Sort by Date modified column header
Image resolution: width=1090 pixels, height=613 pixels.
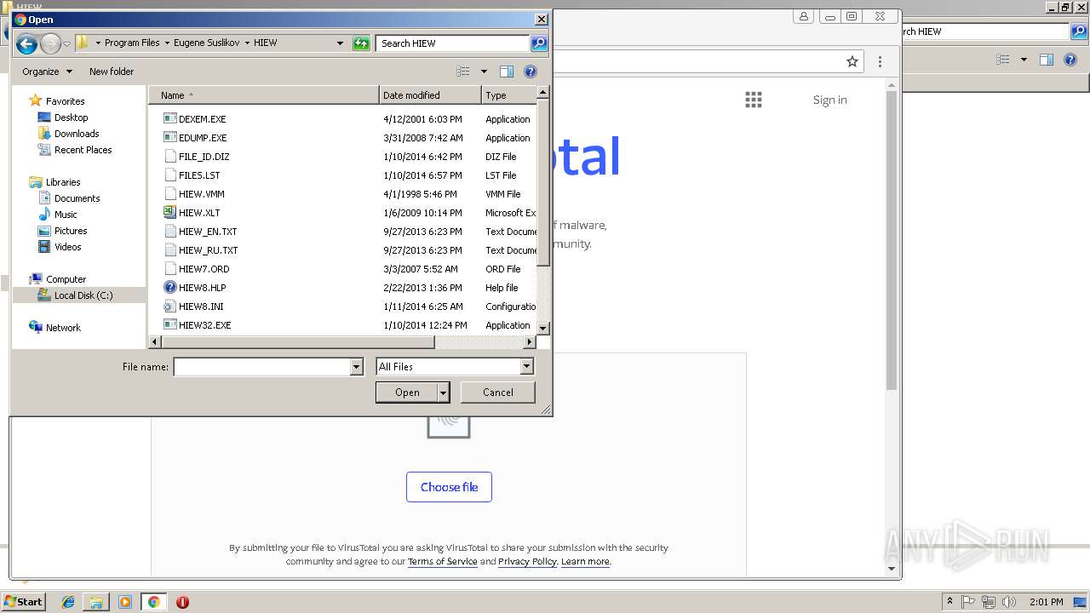(x=430, y=95)
